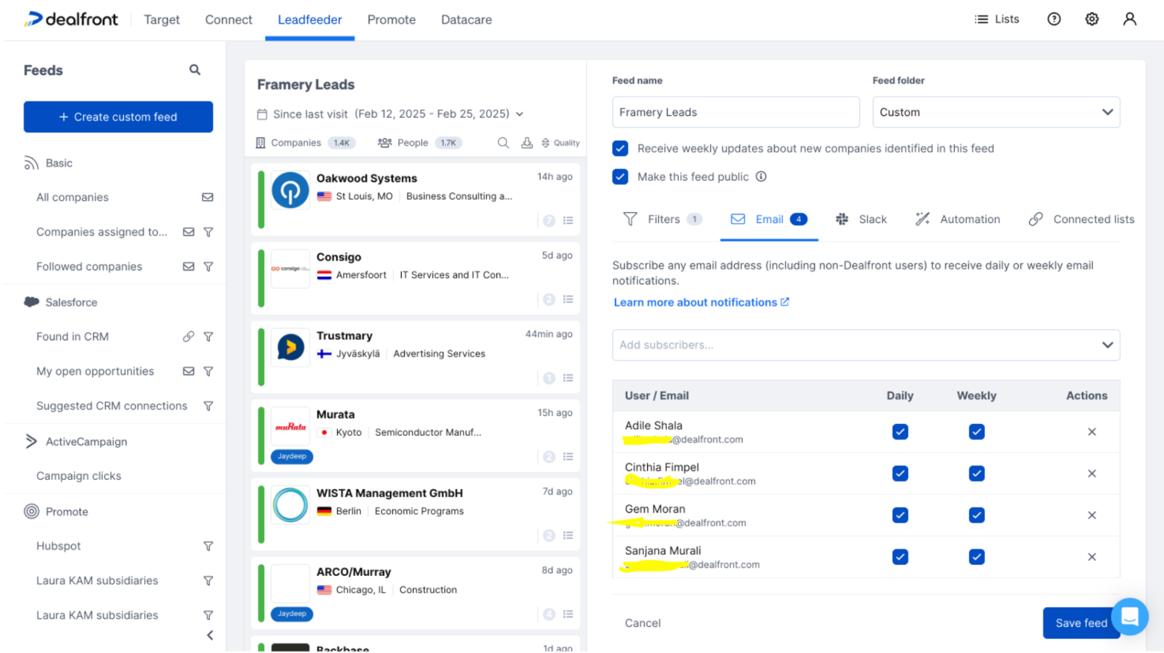Click the filter icon for Suggested CRM connections

coord(208,406)
